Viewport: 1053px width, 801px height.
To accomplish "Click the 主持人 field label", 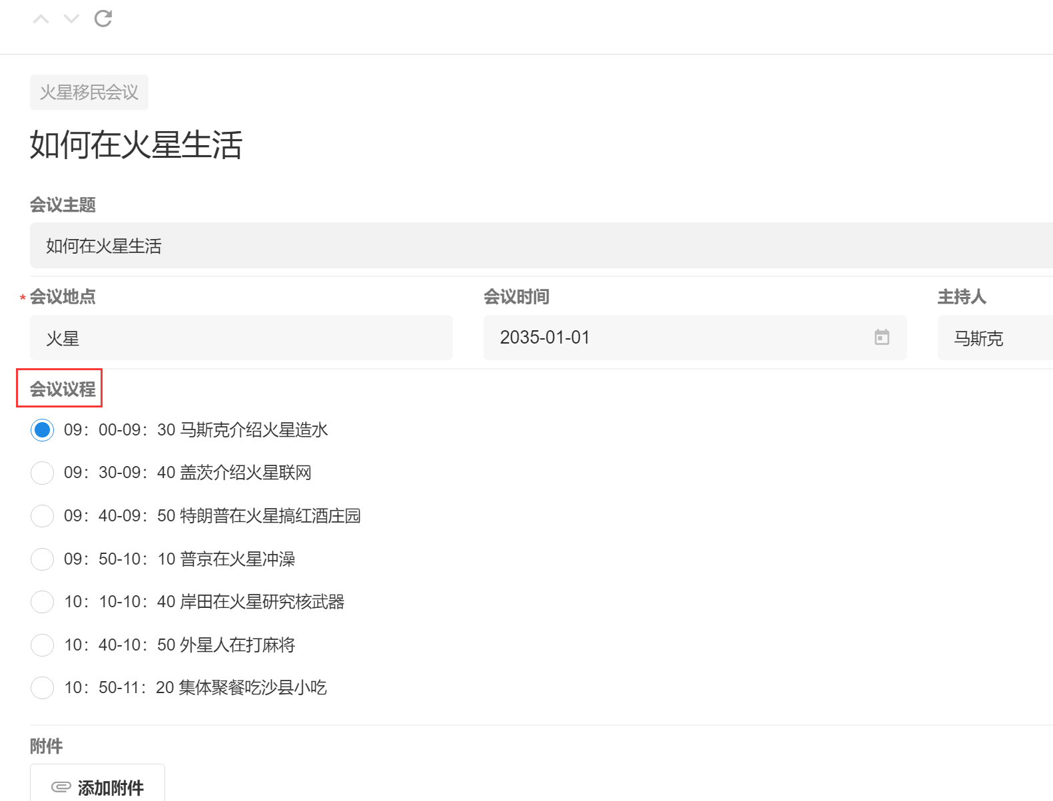I will click(962, 296).
